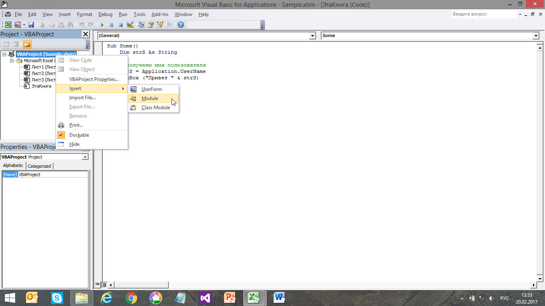This screenshot has height=306, width=545.
Task: Open the Window menu
Action: click(x=184, y=14)
